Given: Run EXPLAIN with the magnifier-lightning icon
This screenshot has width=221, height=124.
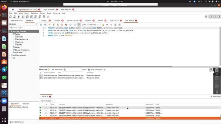Looking at the screenshot, I should (58, 25).
